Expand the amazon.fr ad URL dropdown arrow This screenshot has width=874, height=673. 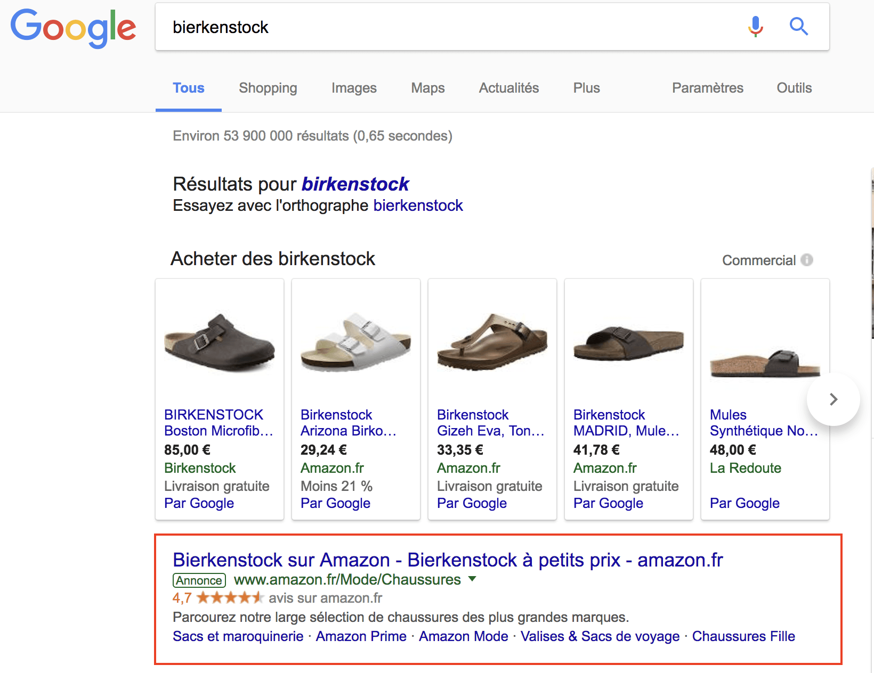pos(472,579)
